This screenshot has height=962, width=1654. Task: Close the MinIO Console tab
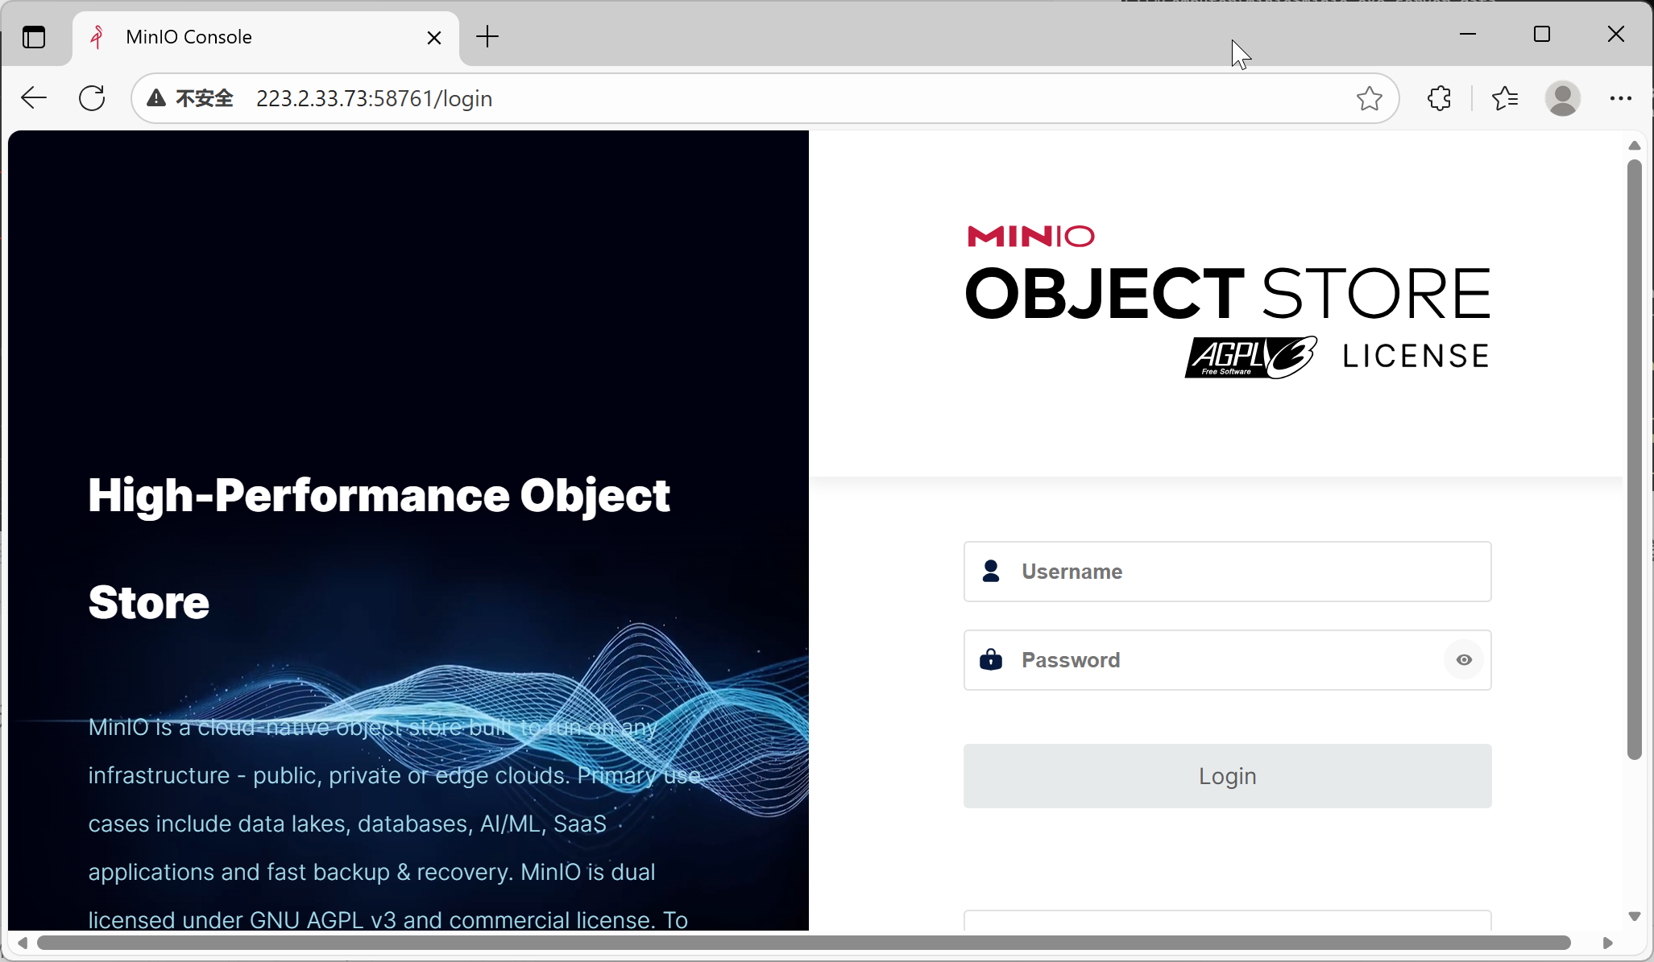click(435, 37)
